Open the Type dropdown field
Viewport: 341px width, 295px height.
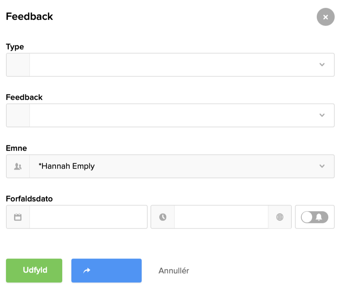tap(172, 65)
